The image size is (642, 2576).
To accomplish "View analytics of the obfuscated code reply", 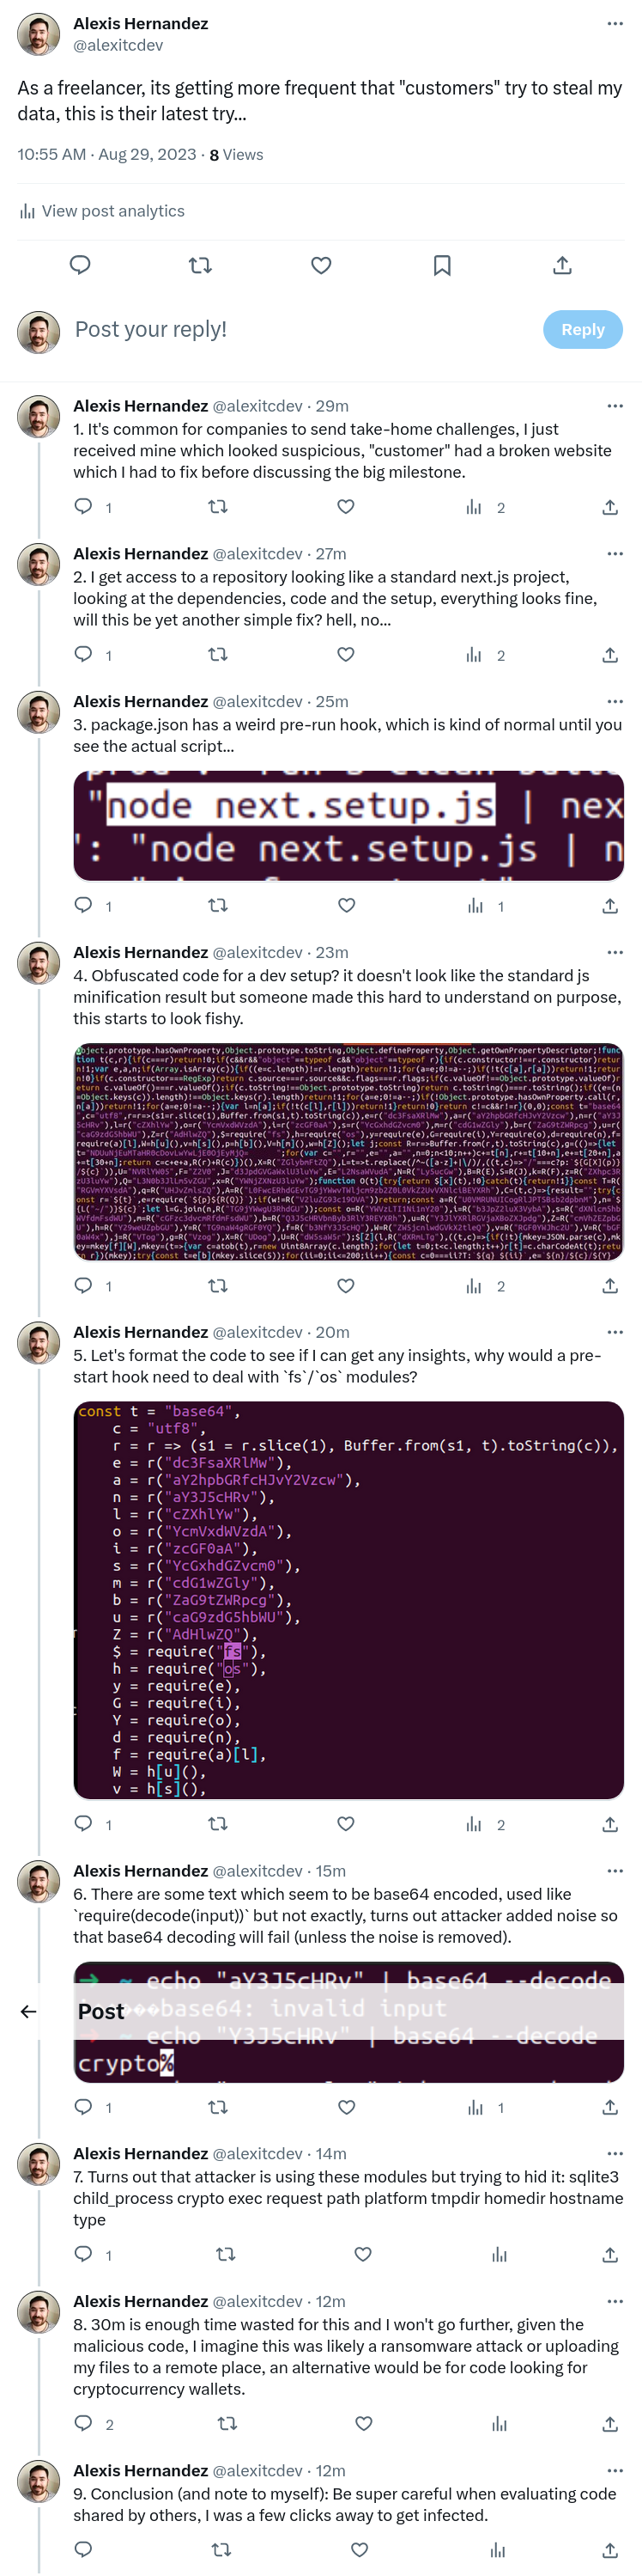I will (x=475, y=1286).
